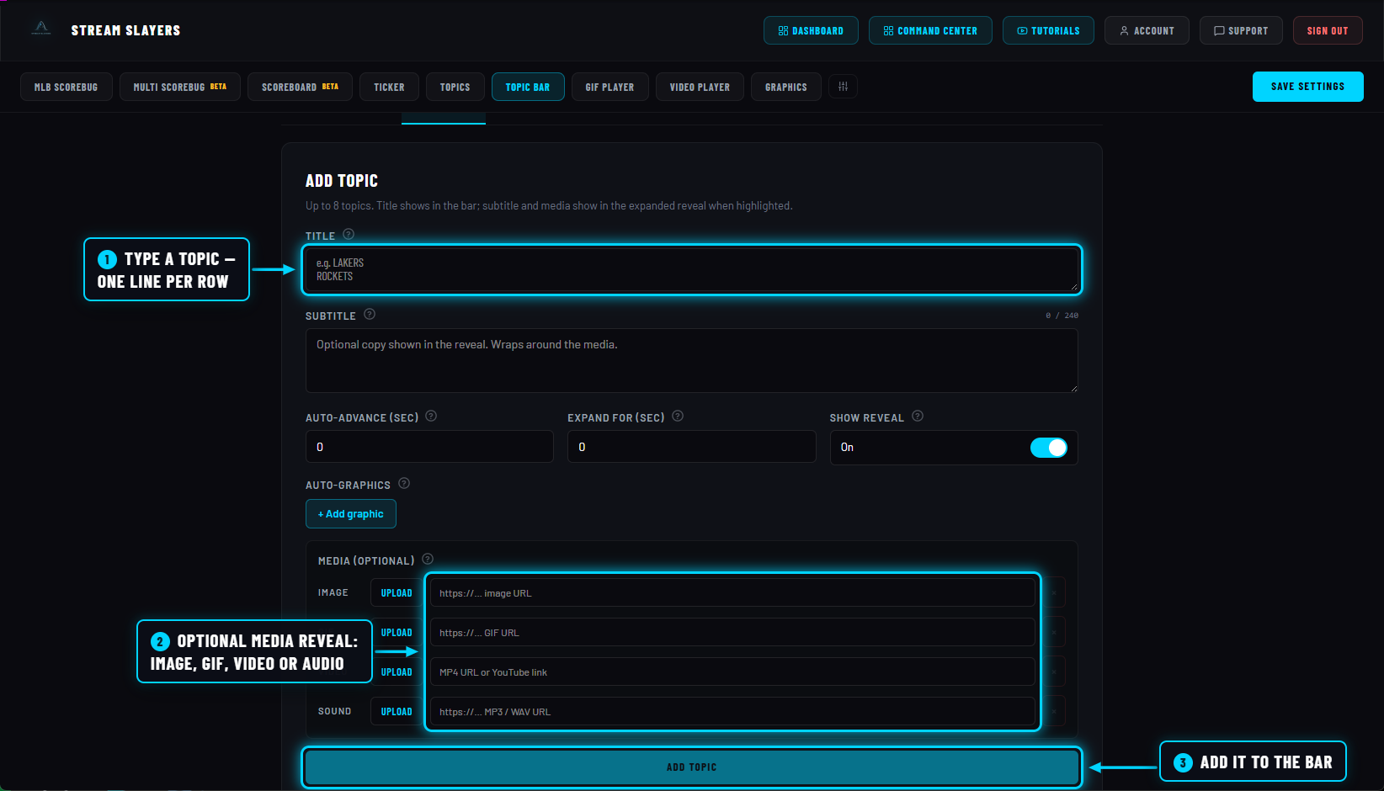Show the help icon for Expand For (sec)
This screenshot has height=791, width=1384.
click(x=678, y=416)
